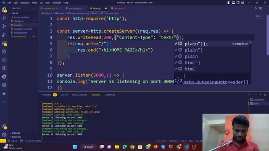This screenshot has width=269, height=151.
Task: Switch to the package.json editor tab
Action: coord(74,8)
